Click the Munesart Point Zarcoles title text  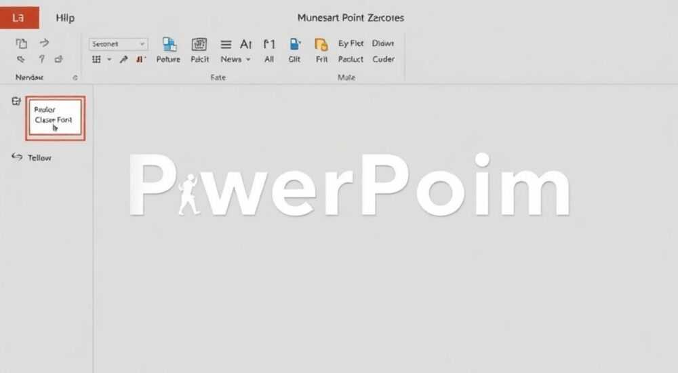351,18
